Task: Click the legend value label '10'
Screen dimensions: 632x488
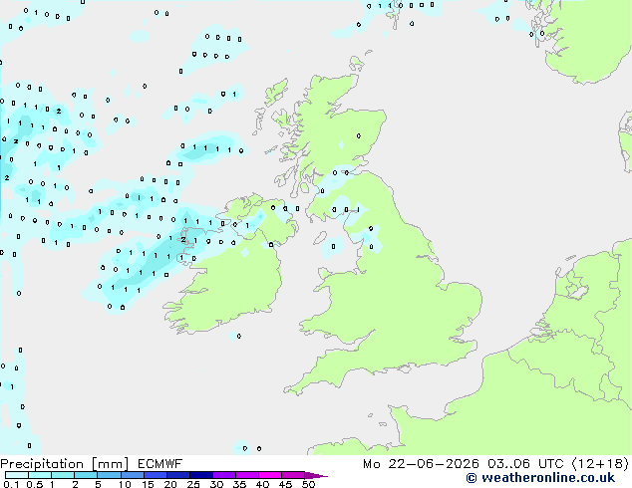Action: (x=125, y=484)
